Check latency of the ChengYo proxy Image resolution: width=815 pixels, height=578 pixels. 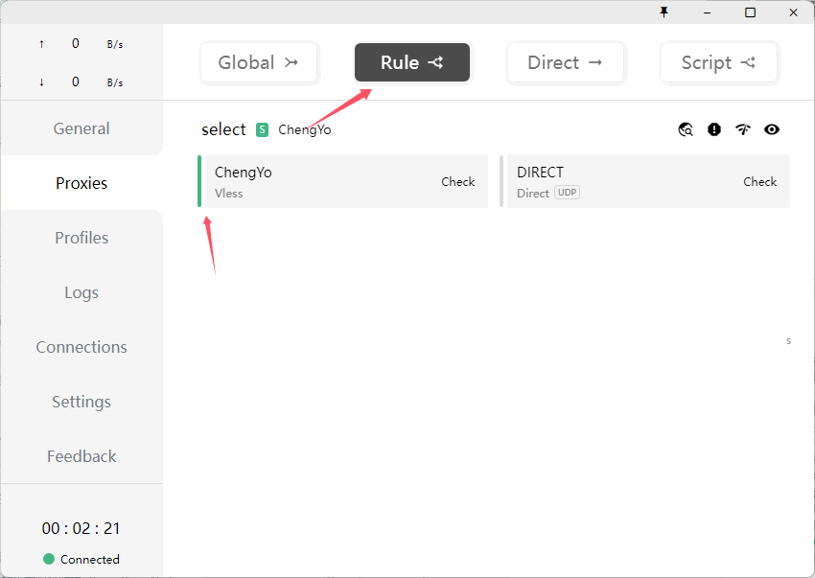click(457, 181)
